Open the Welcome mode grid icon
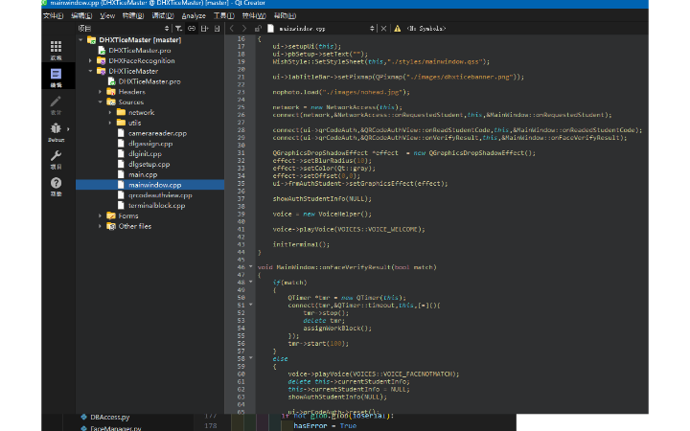This screenshot has width=690, height=431. click(x=56, y=46)
